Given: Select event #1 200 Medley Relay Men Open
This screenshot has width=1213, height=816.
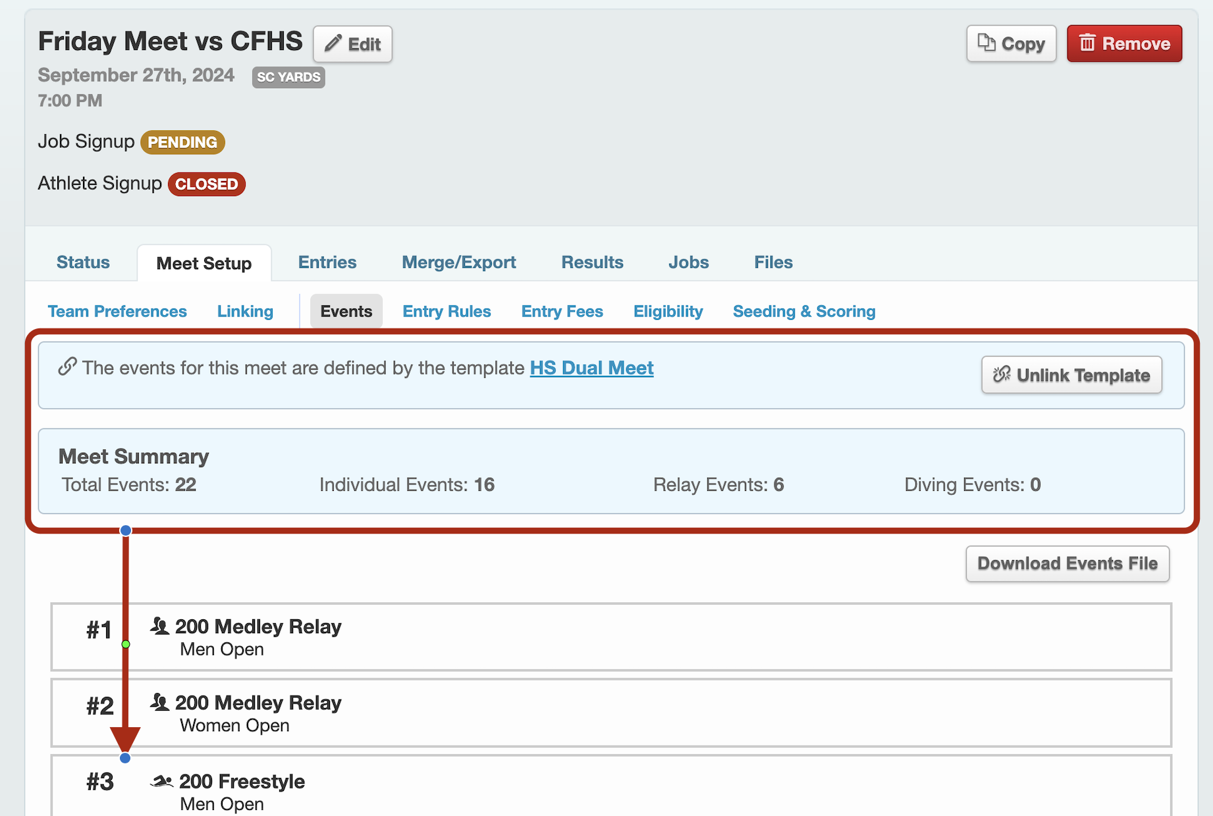Looking at the screenshot, I should coord(611,637).
